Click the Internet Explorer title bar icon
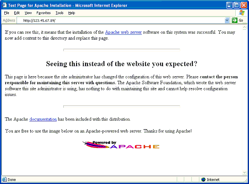 pos(4,5)
